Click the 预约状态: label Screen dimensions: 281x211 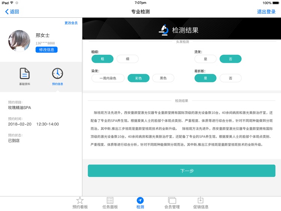pyautogui.click(x=15, y=135)
